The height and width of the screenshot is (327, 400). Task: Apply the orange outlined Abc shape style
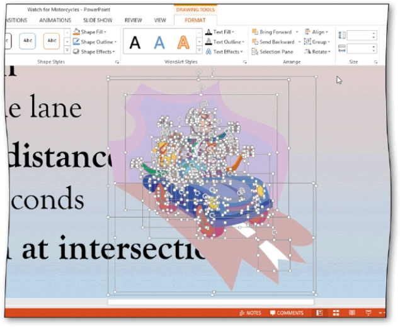click(x=52, y=41)
